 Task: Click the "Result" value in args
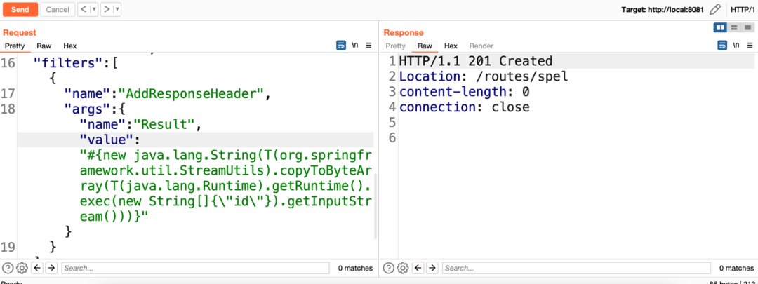pyautogui.click(x=164, y=125)
